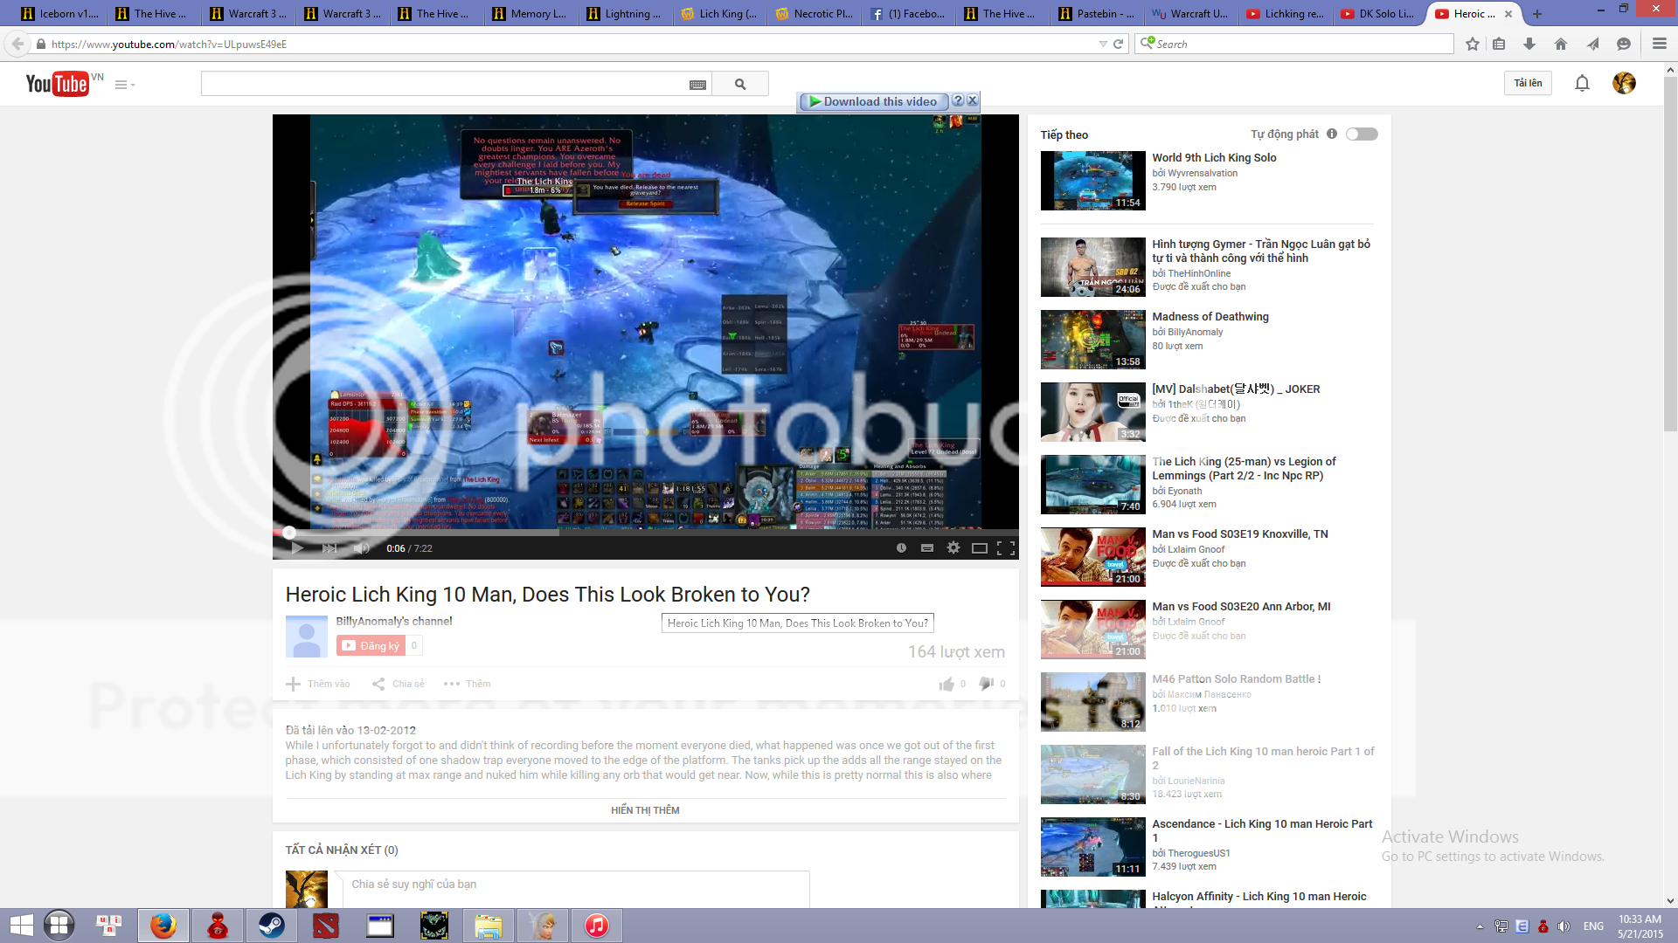The width and height of the screenshot is (1678, 943).
Task: Open the account avatar menu
Action: tap(1624, 83)
